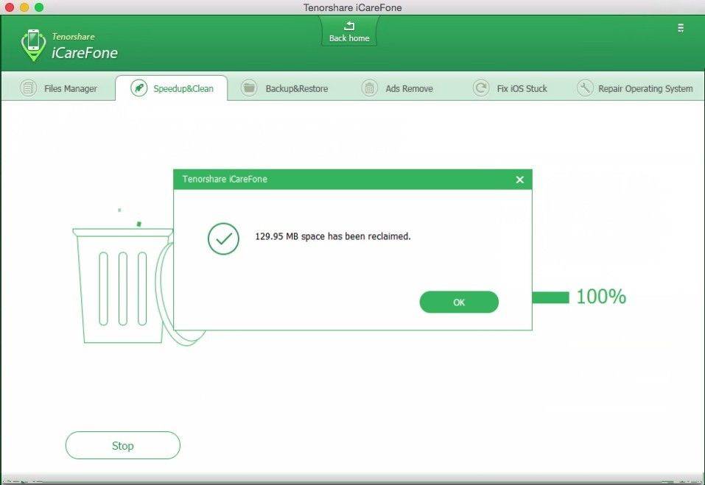The width and height of the screenshot is (705, 485).
Task: Click the Back home arrow icon
Action: (x=349, y=26)
